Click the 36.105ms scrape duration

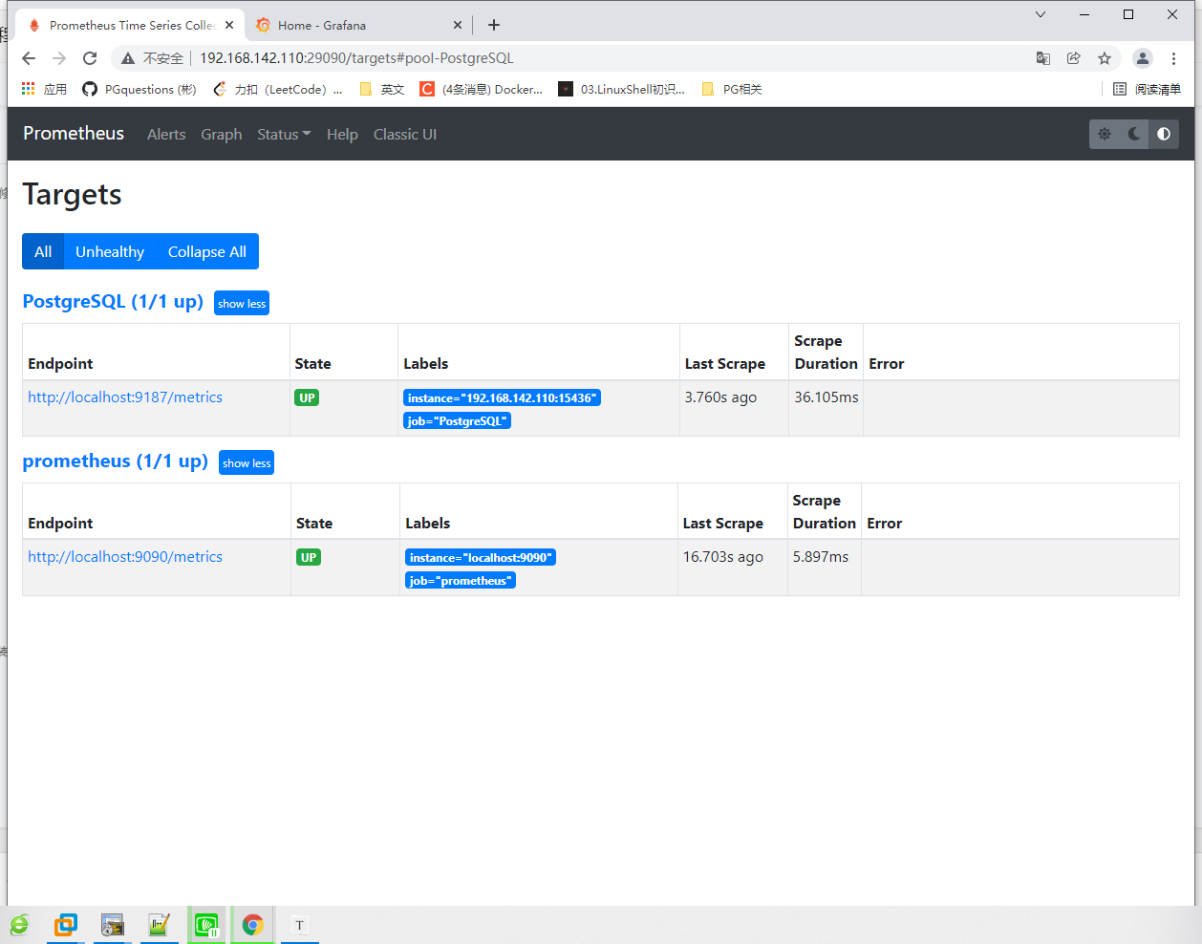coord(826,397)
